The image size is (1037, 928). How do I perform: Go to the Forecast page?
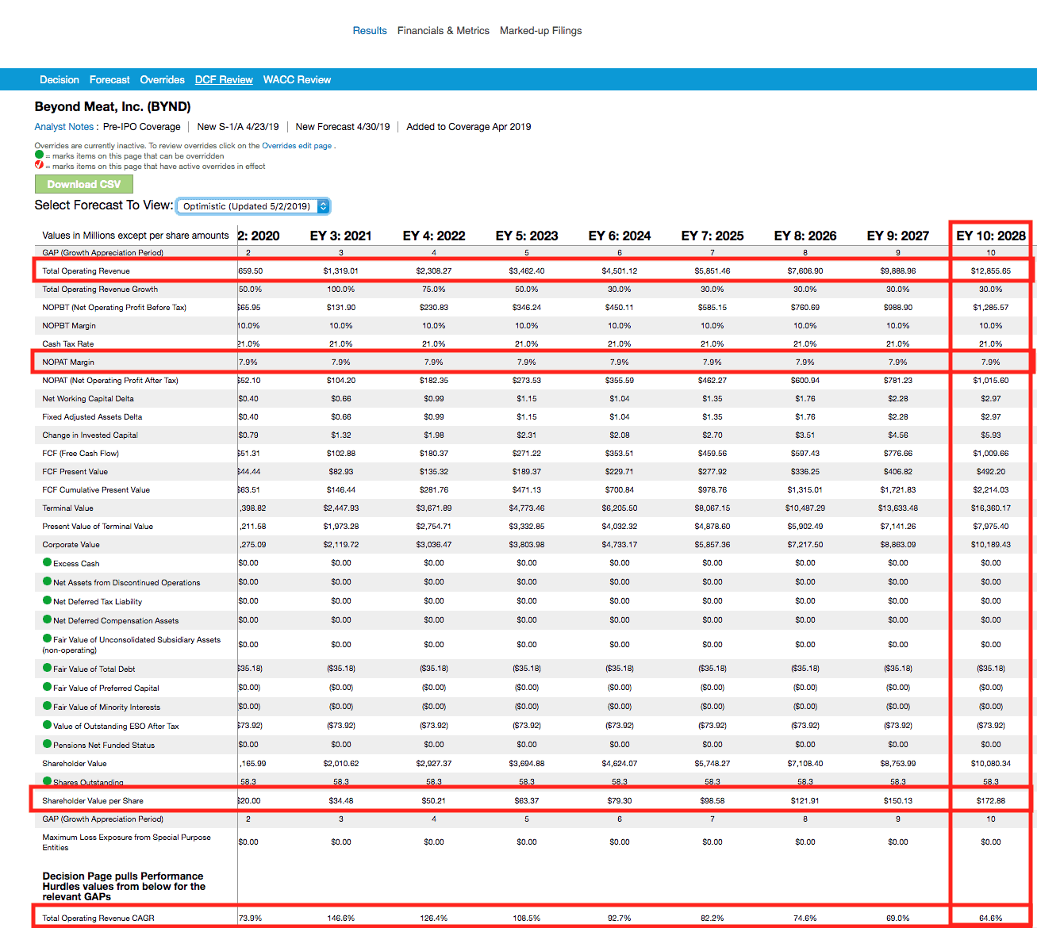109,80
